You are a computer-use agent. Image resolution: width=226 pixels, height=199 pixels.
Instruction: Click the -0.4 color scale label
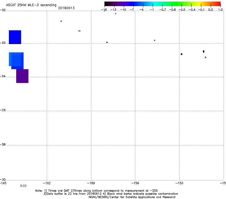[x=192, y=10]
